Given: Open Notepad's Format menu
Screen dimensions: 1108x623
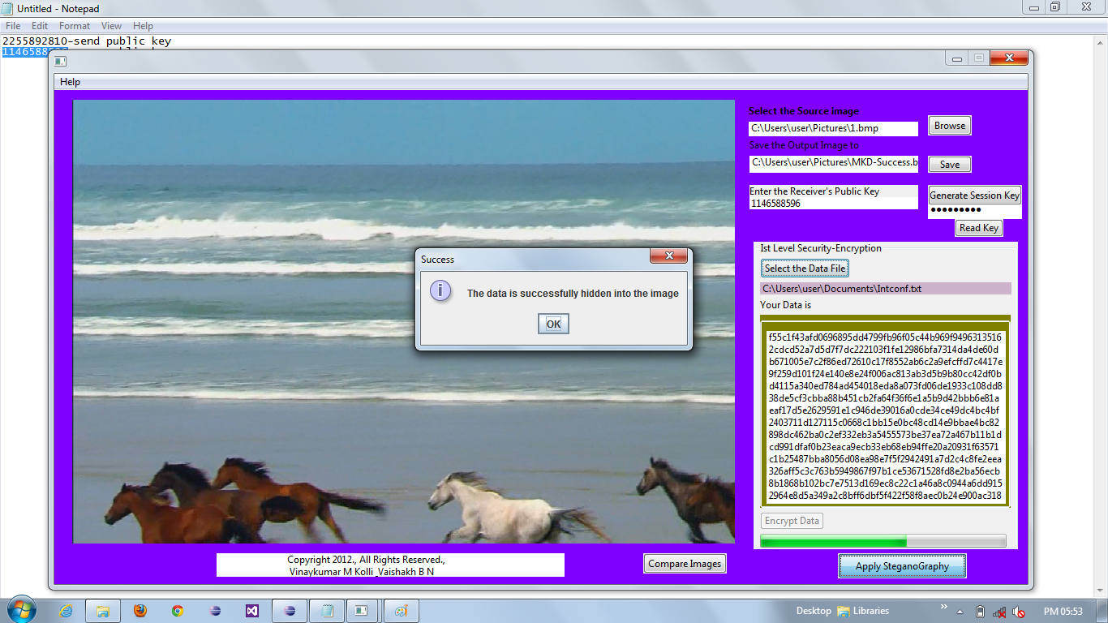Looking at the screenshot, I should [x=74, y=25].
